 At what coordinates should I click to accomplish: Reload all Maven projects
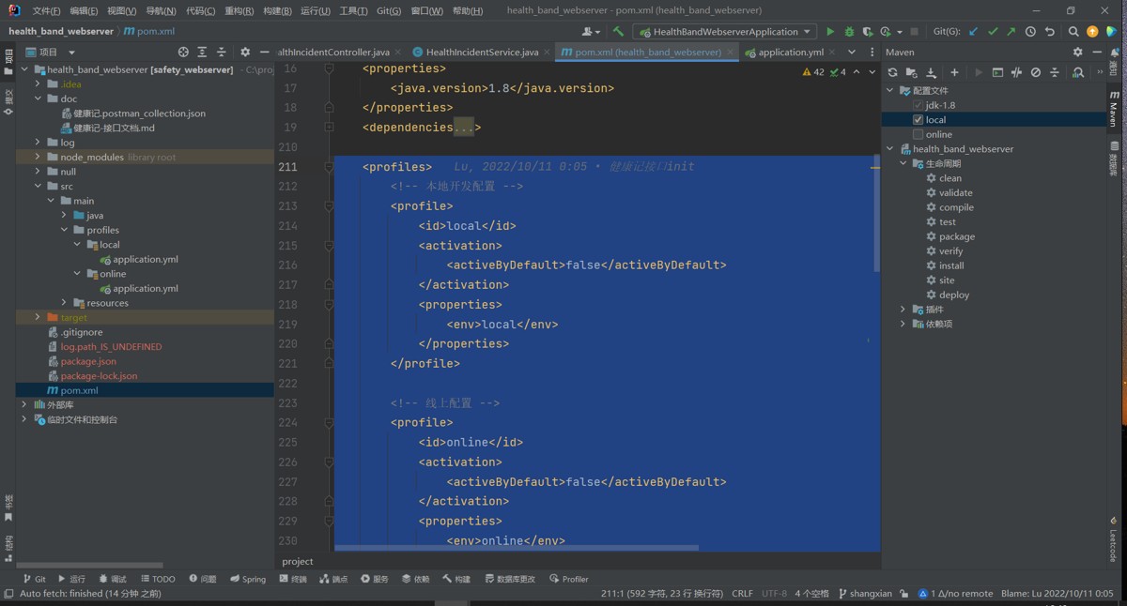coord(892,72)
